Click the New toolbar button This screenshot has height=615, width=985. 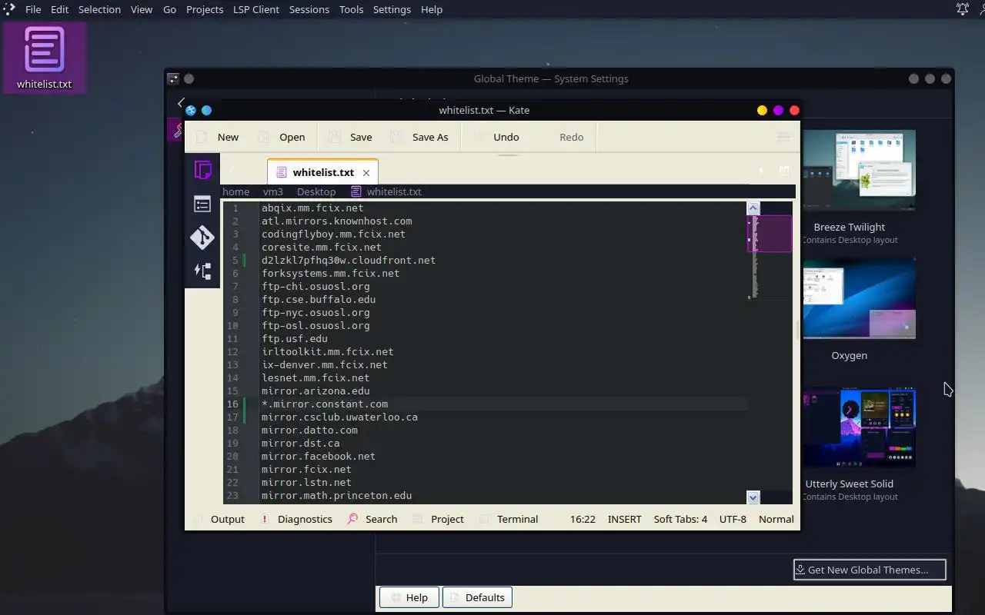[x=218, y=137]
